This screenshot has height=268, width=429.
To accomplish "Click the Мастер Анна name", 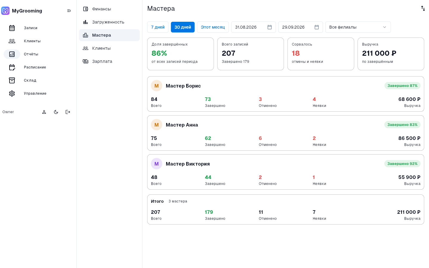I will [182, 125].
